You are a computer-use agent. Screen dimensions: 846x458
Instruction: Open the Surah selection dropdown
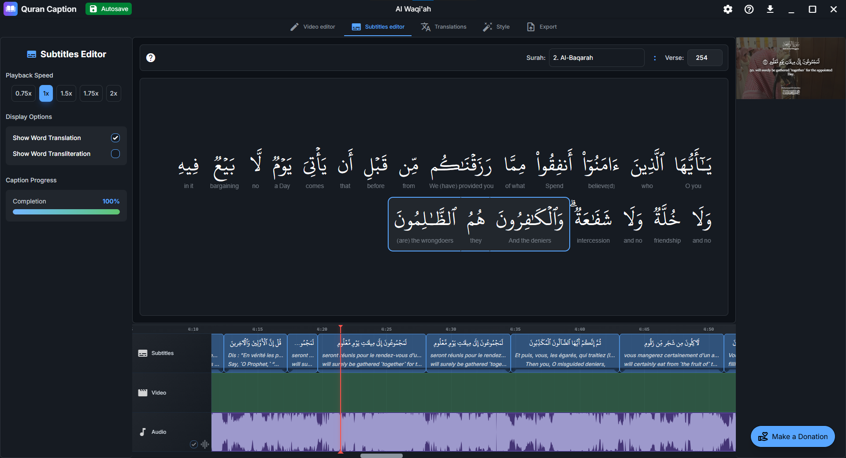(596, 58)
